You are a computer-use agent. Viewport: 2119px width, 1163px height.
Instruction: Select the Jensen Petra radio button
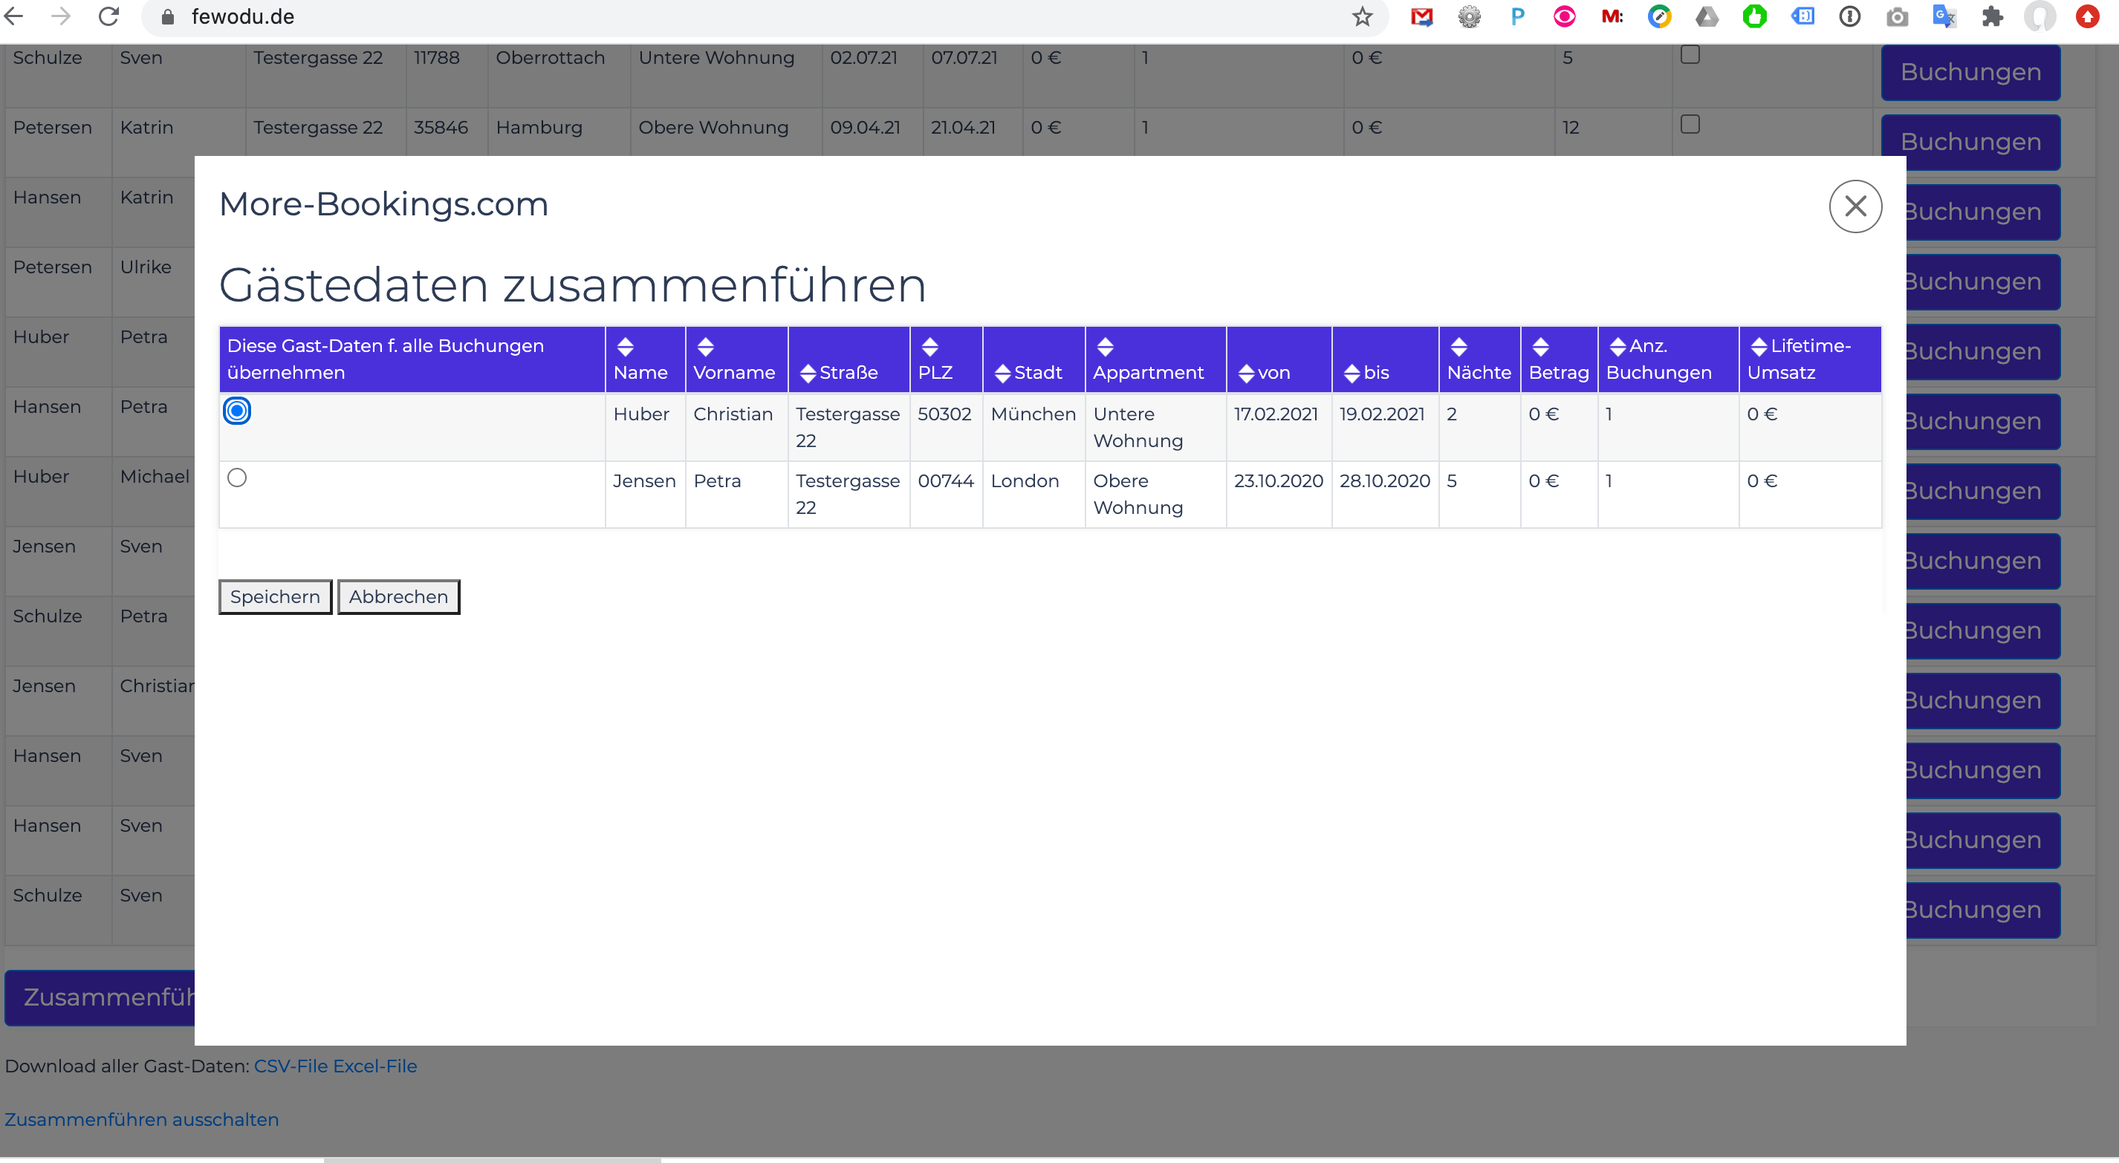237,478
